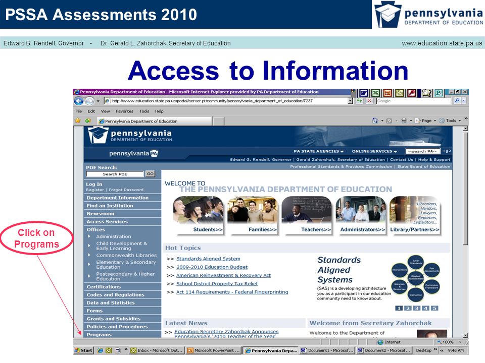
Task: Click the browser address bar URL
Action: pos(226,101)
